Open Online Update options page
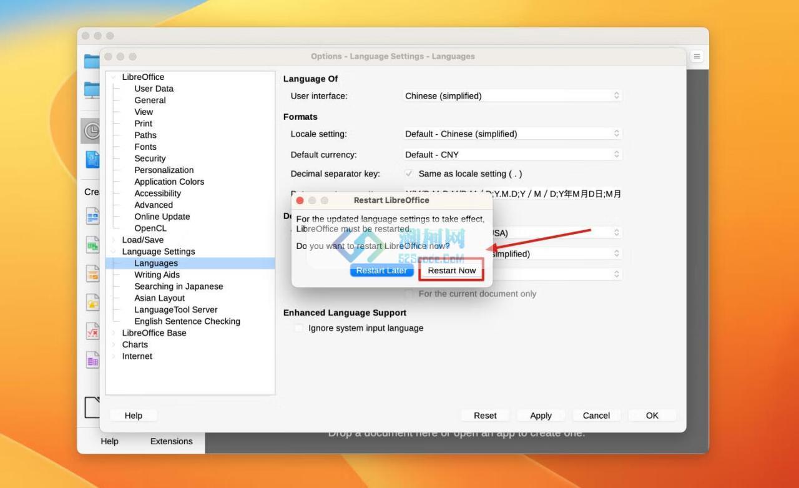 (162, 217)
